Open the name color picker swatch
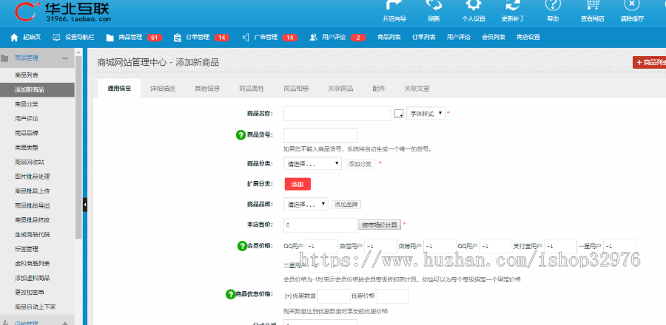 tap(398, 114)
